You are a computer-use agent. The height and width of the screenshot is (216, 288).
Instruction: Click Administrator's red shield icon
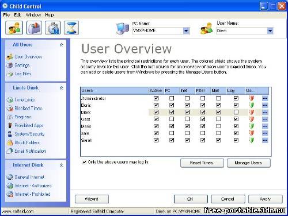251,98
